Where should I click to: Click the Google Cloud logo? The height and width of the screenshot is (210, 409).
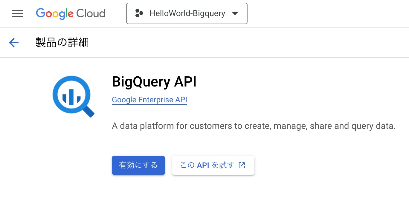click(x=71, y=13)
